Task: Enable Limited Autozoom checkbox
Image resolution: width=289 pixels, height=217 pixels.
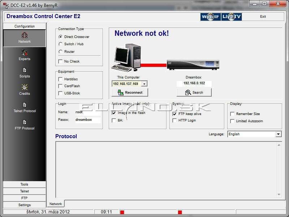Action: coord(232,121)
